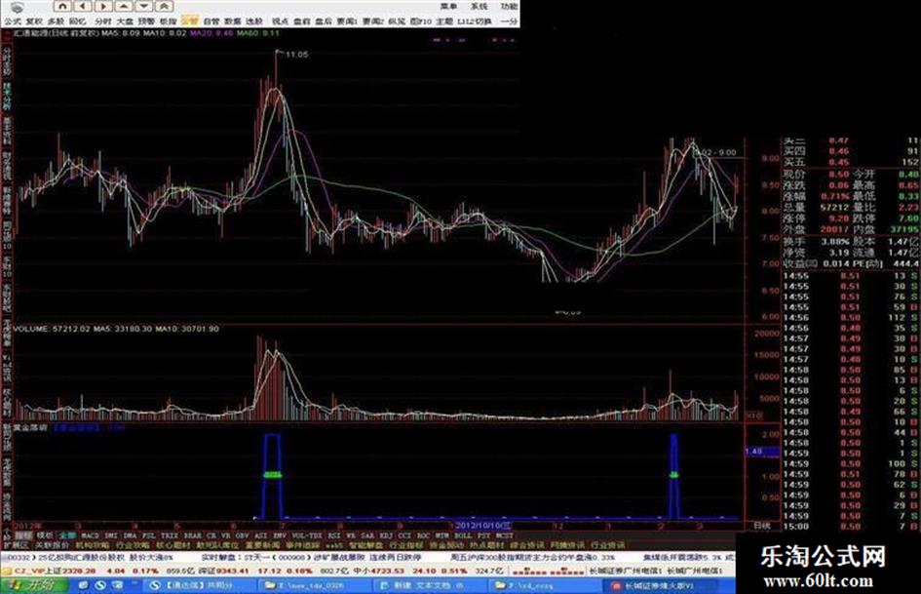Select the RSI indicator tab
The image size is (921, 594).
point(334,535)
